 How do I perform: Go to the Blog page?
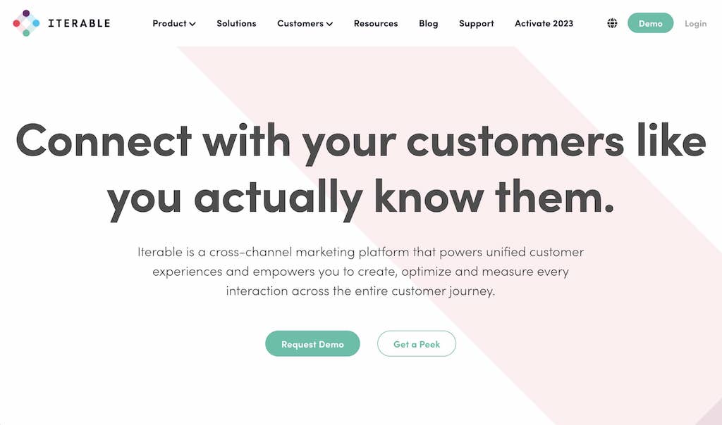(428, 23)
